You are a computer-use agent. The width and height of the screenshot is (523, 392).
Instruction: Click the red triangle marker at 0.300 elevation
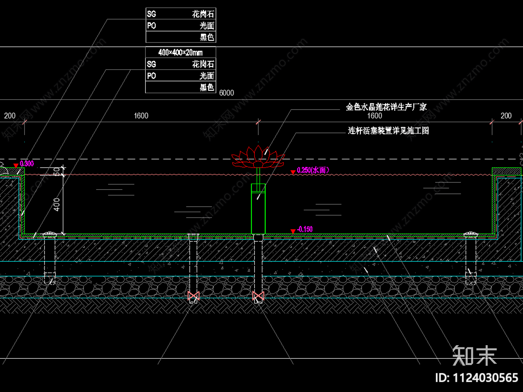pos(16,166)
